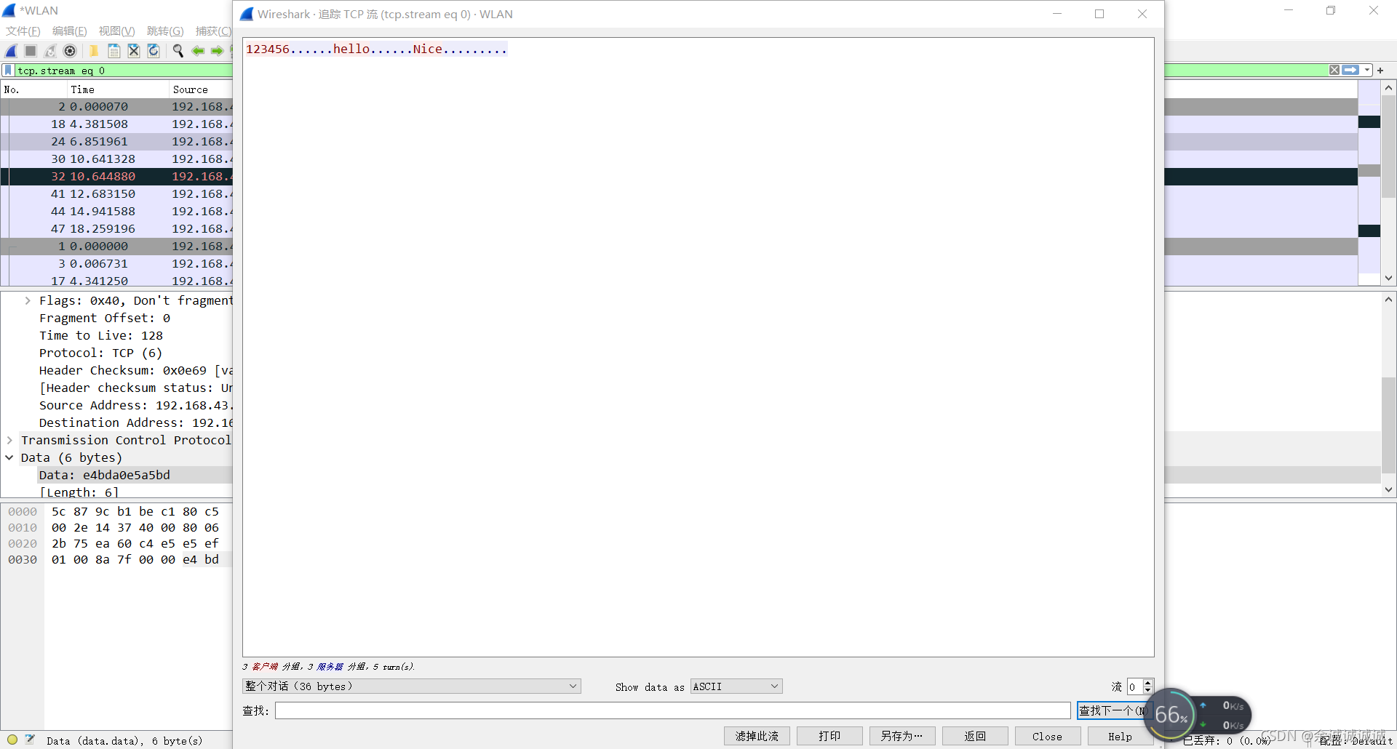Click the close capture file icon
1397x749 pixels.
tap(134, 51)
